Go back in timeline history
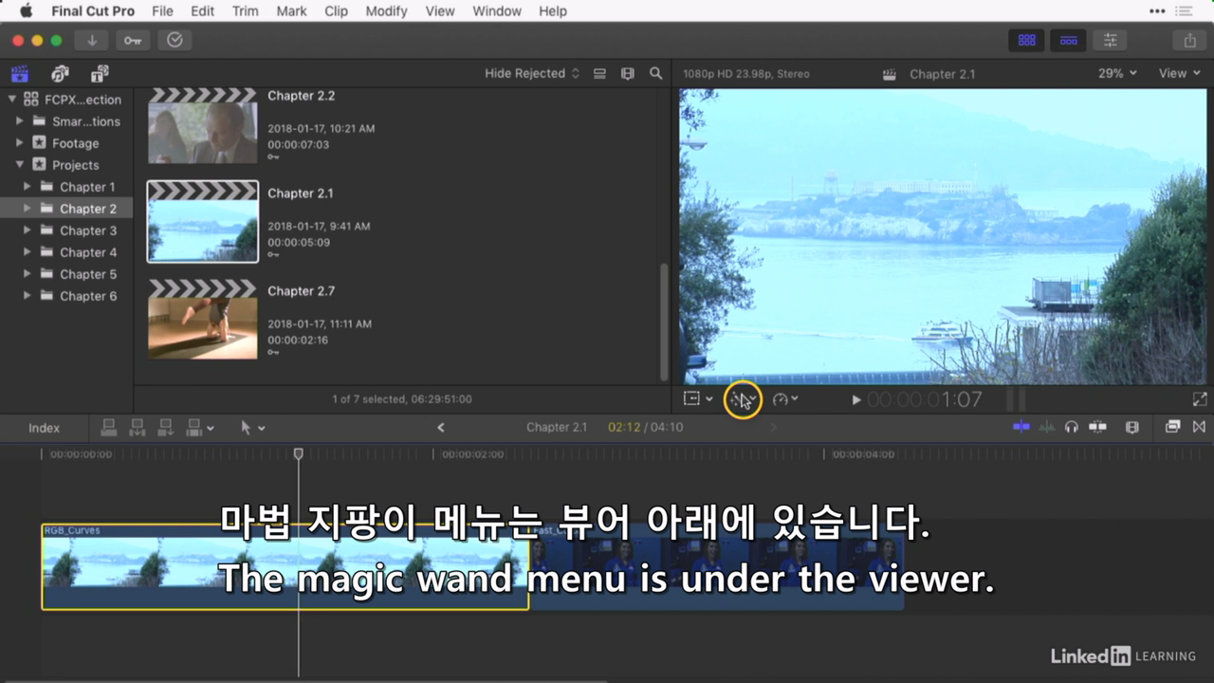 441,428
